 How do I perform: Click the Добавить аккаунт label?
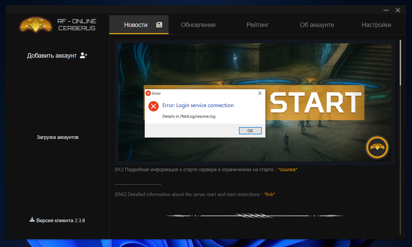(52, 56)
